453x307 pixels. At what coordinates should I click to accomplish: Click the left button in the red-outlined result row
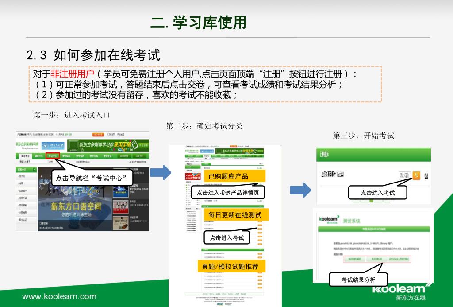tap(354, 259)
